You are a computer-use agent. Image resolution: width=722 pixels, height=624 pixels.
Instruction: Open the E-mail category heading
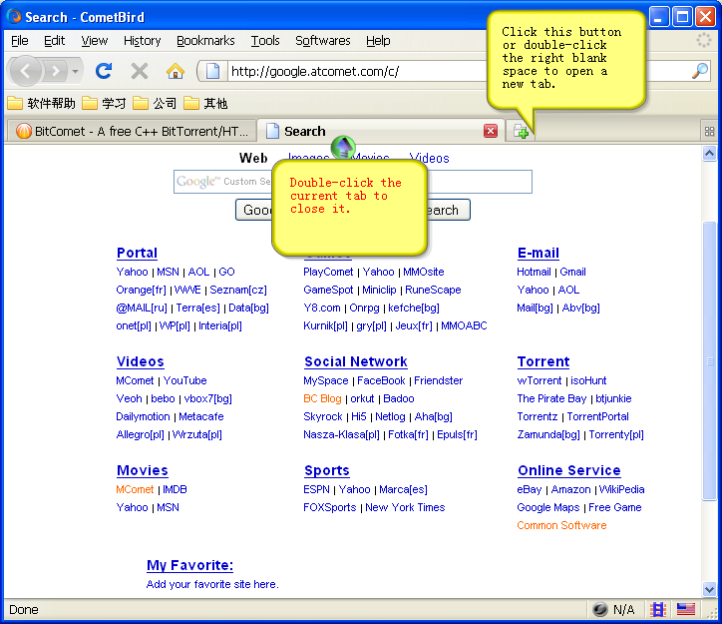tap(538, 253)
